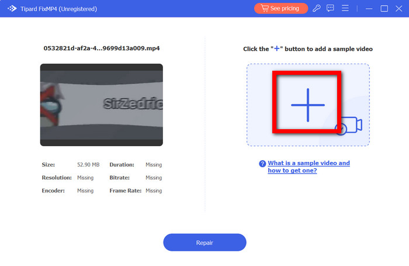Click the blue question mark help icon
This screenshot has width=409, height=266.
262,164
